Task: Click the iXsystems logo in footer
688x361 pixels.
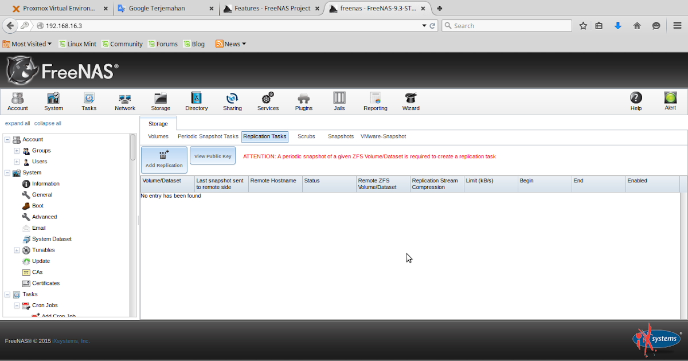Action: tap(656, 339)
